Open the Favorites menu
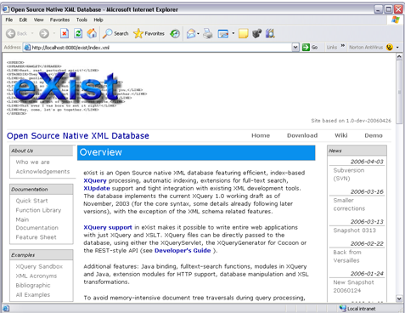Image resolution: width=405 pixels, height=313 pixels. point(59,20)
